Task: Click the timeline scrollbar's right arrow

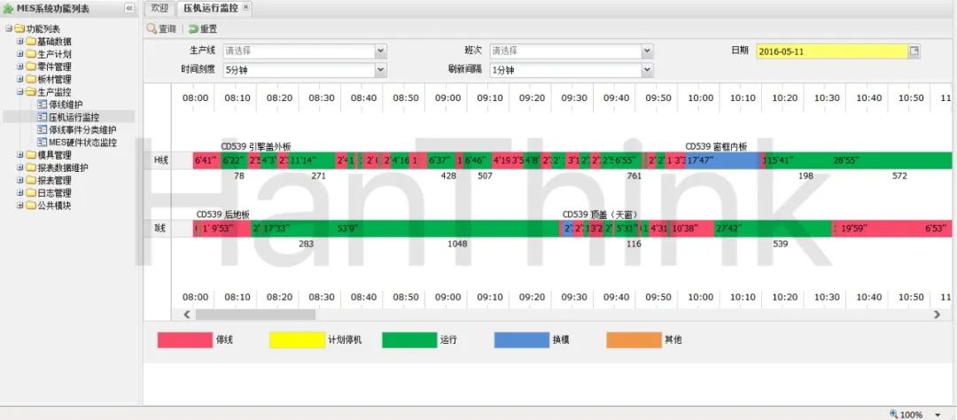Action: [x=937, y=315]
